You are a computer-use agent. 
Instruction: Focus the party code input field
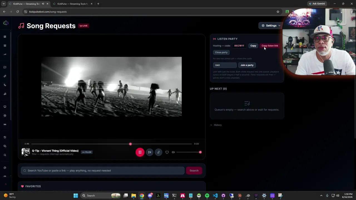[x=225, y=65]
